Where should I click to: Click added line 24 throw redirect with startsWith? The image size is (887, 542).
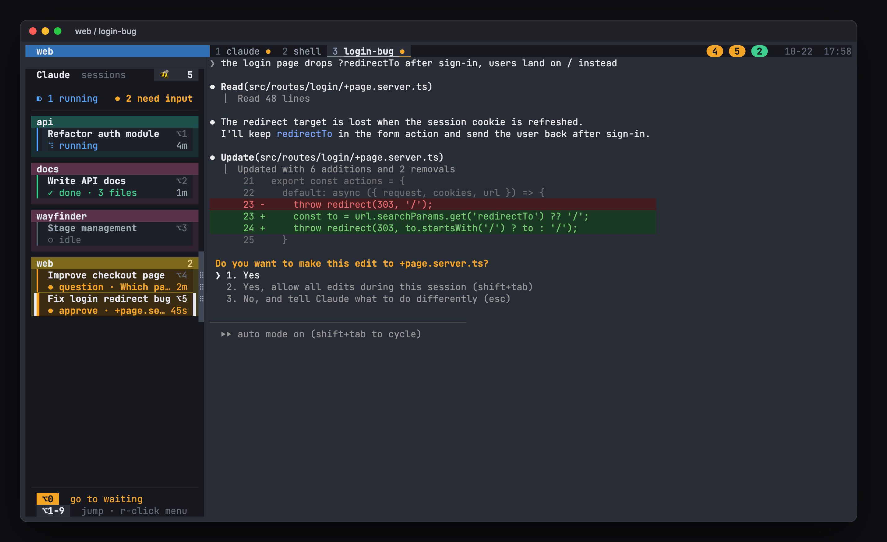pyautogui.click(x=433, y=228)
